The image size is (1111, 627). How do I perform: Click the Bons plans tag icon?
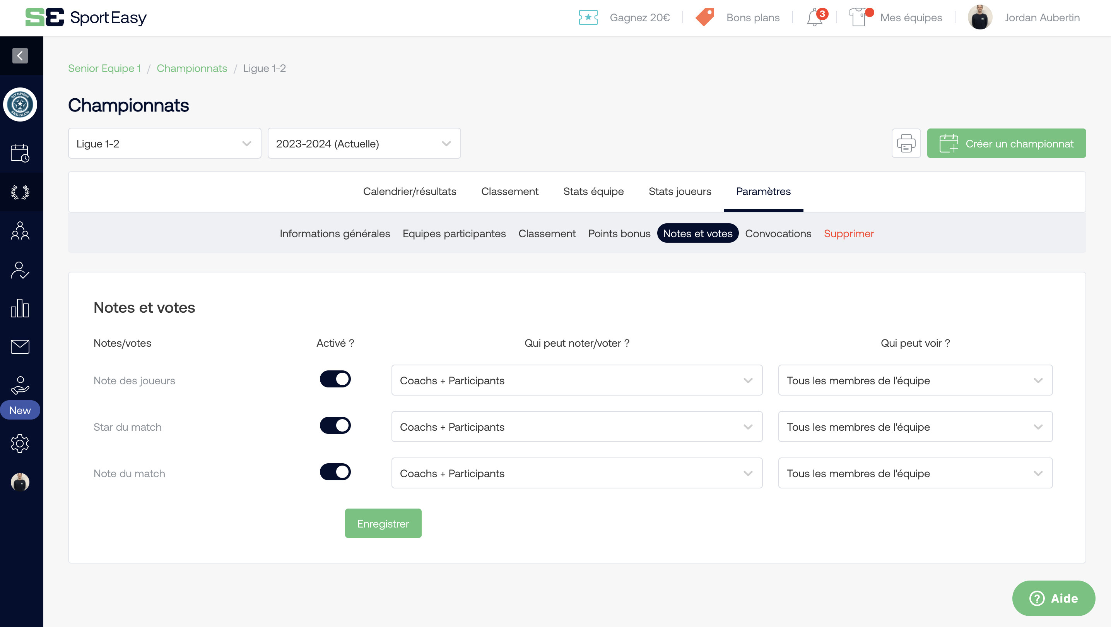[x=705, y=17]
